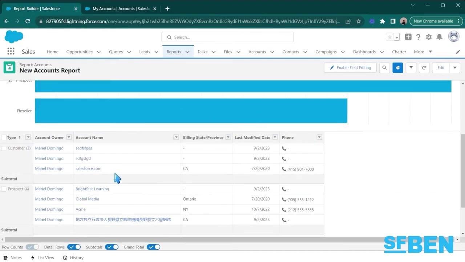The width and height of the screenshot is (465, 262).
Task: Open the user profile avatar
Action: 454,37
